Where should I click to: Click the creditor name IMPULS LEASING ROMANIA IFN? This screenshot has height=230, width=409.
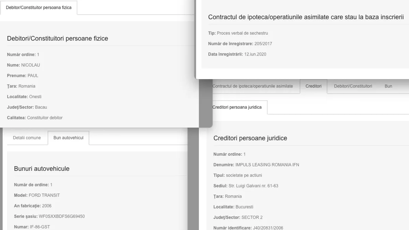click(267, 165)
